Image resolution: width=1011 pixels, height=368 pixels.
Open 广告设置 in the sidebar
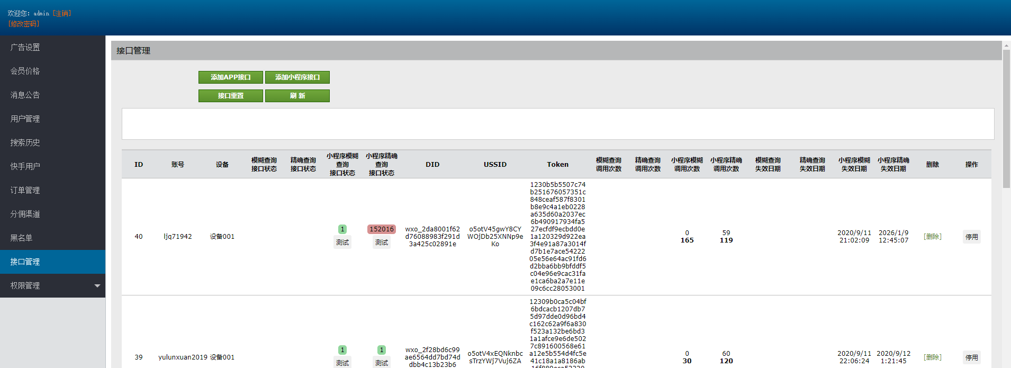coord(25,48)
